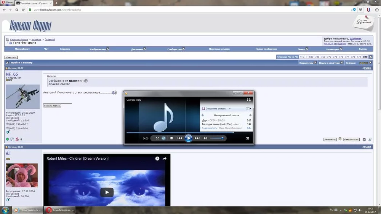Viewport: 381px width, 214px height.
Task: Open Чат menu item
Action: pyautogui.click(x=46, y=49)
